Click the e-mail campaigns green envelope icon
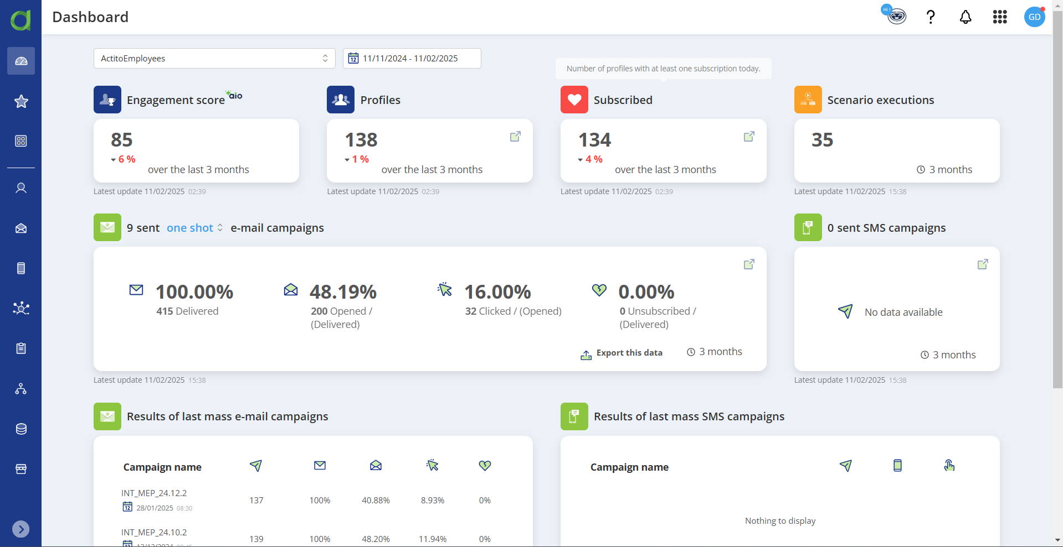 pos(107,227)
